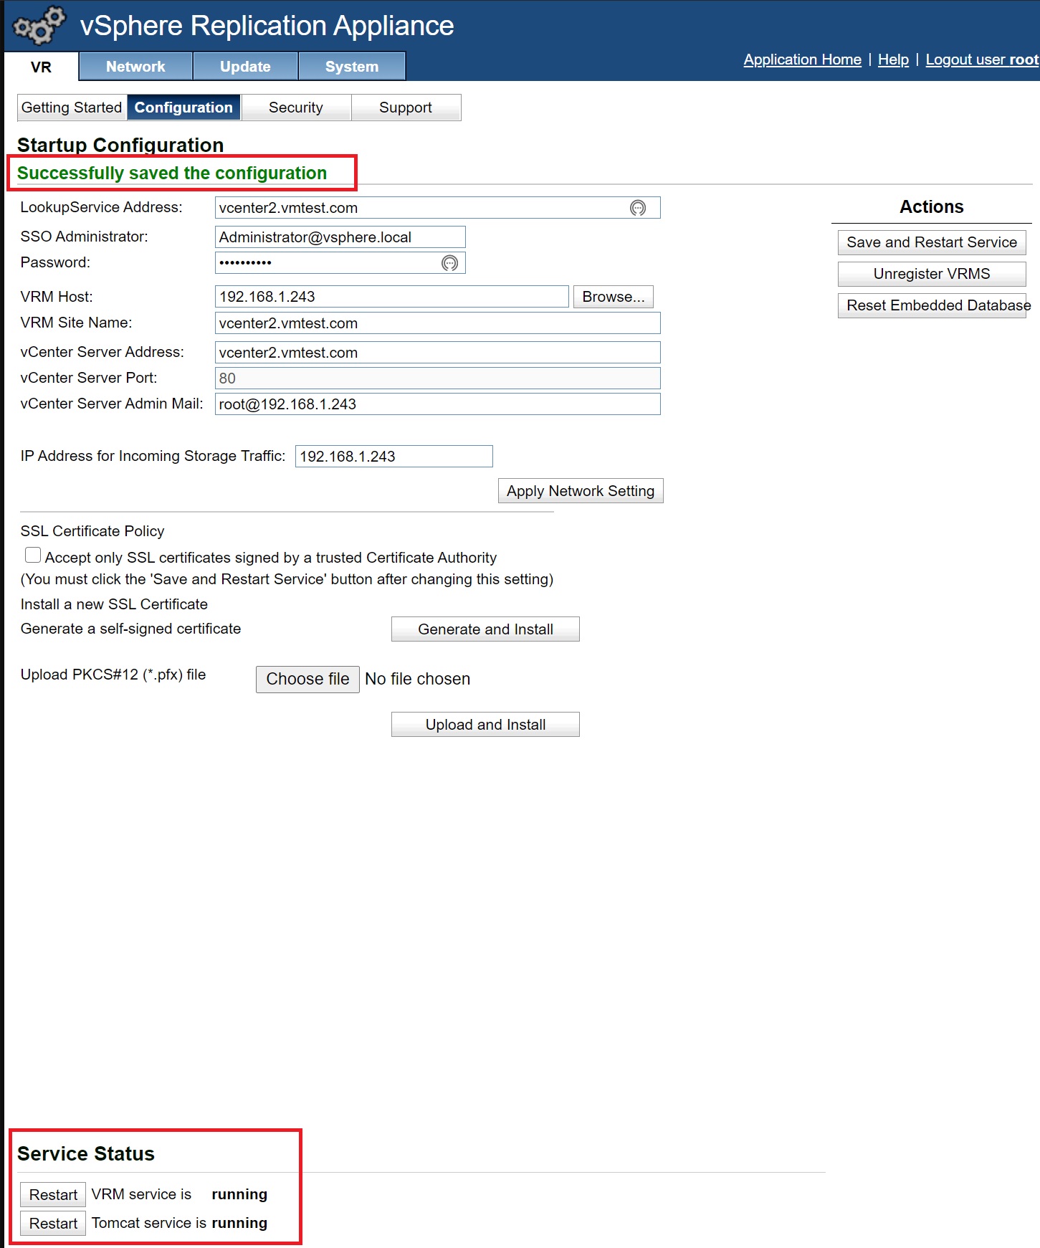Click the Unregister VRMS button
This screenshot has height=1248, width=1040.
(932, 274)
